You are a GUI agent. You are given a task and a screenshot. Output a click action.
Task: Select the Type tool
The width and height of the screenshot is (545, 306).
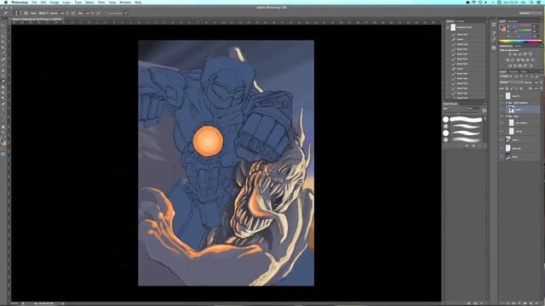(3, 110)
